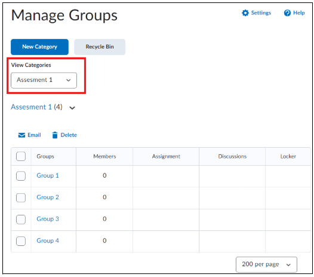Click the Help question mark icon
Viewport: 314px width, 277px height.
pos(287,13)
